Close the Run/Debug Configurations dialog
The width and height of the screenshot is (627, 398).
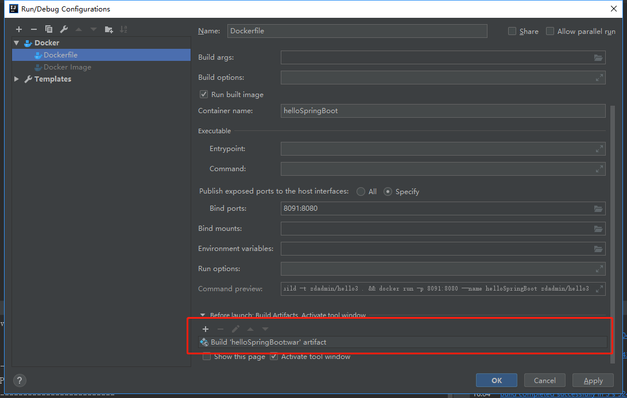coord(614,9)
